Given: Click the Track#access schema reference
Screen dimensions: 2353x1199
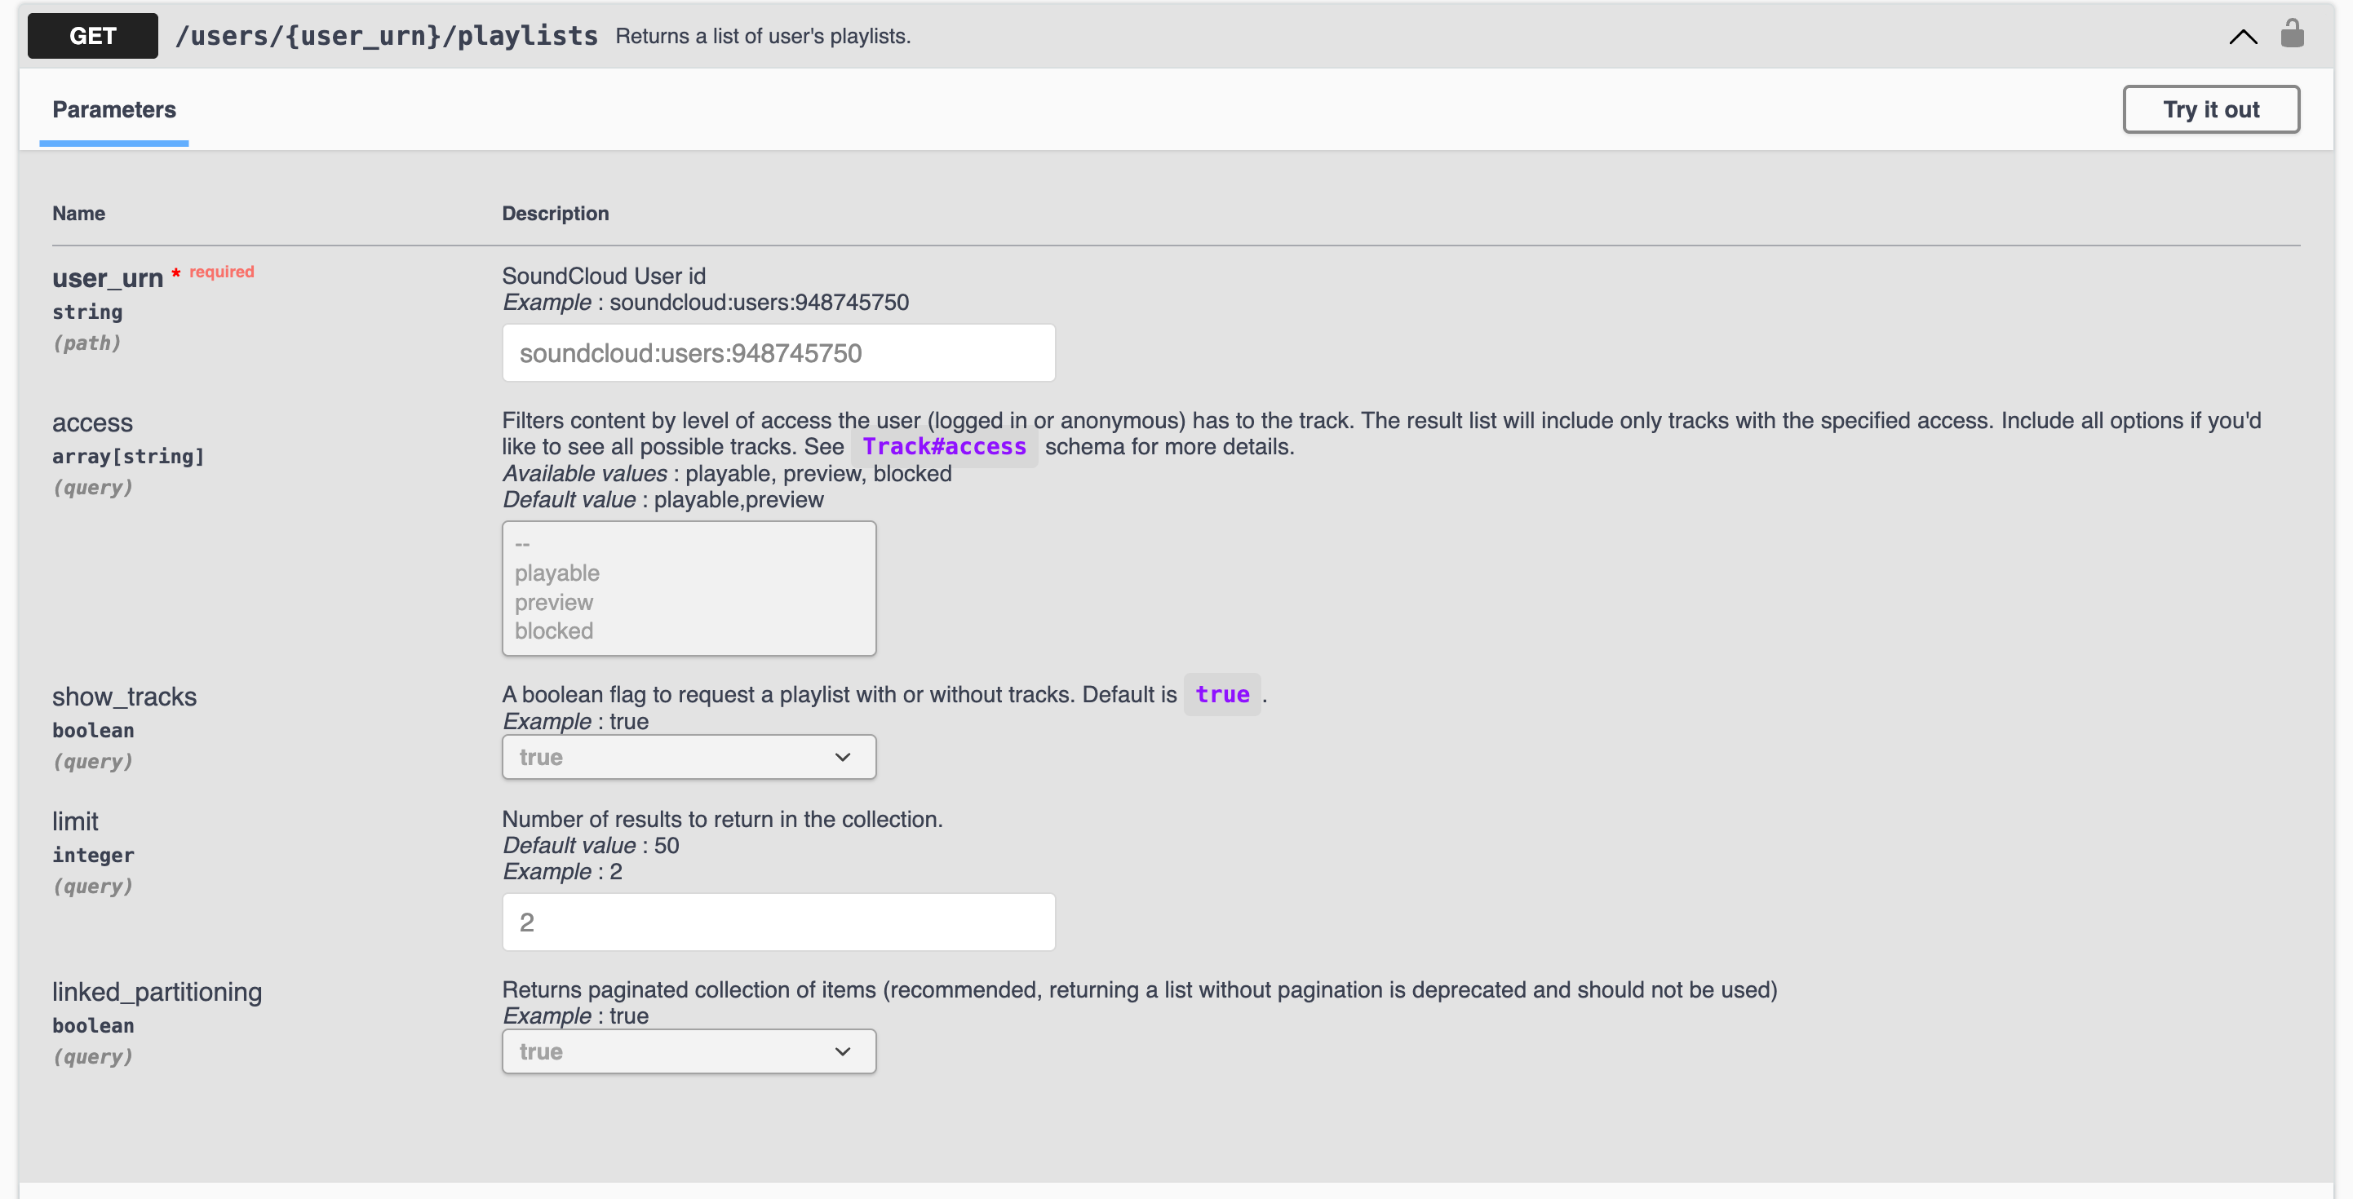Looking at the screenshot, I should tap(944, 446).
